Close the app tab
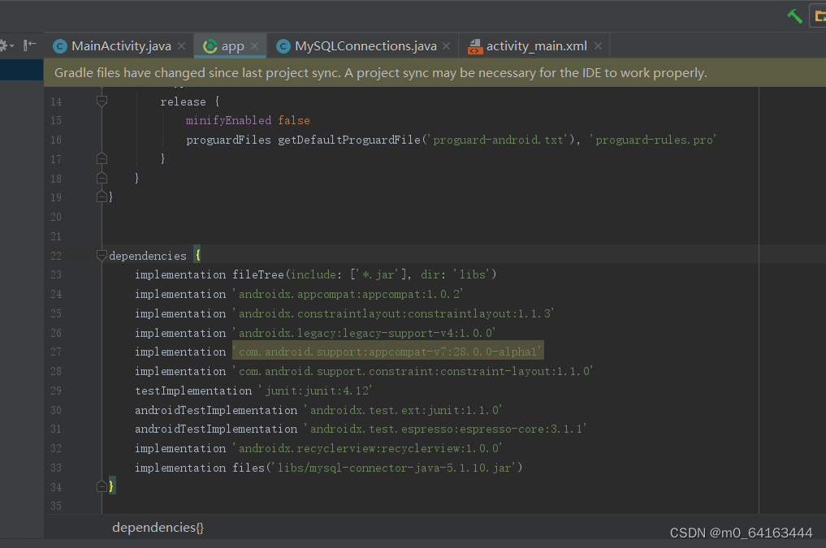This screenshot has height=548, width=826. [x=253, y=45]
